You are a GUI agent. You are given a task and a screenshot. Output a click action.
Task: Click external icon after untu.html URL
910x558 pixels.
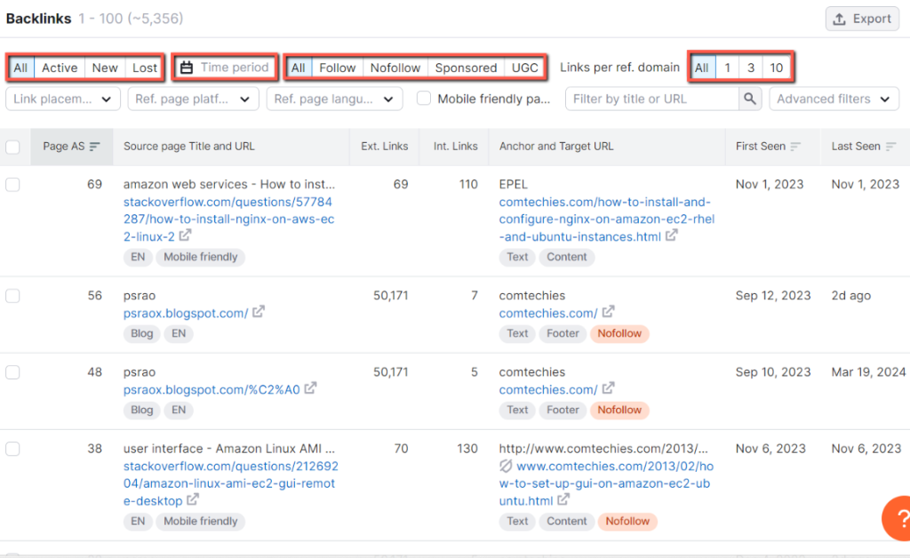coord(563,499)
